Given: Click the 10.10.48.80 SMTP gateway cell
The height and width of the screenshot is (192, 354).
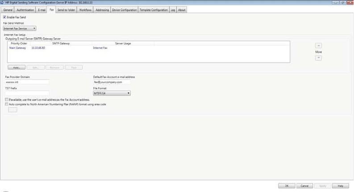Looking at the screenshot, I should (x=38, y=48).
